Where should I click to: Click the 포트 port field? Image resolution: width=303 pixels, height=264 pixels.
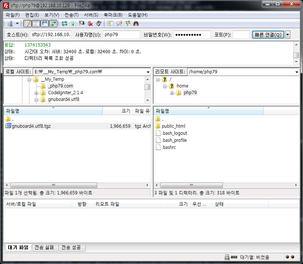241,35
